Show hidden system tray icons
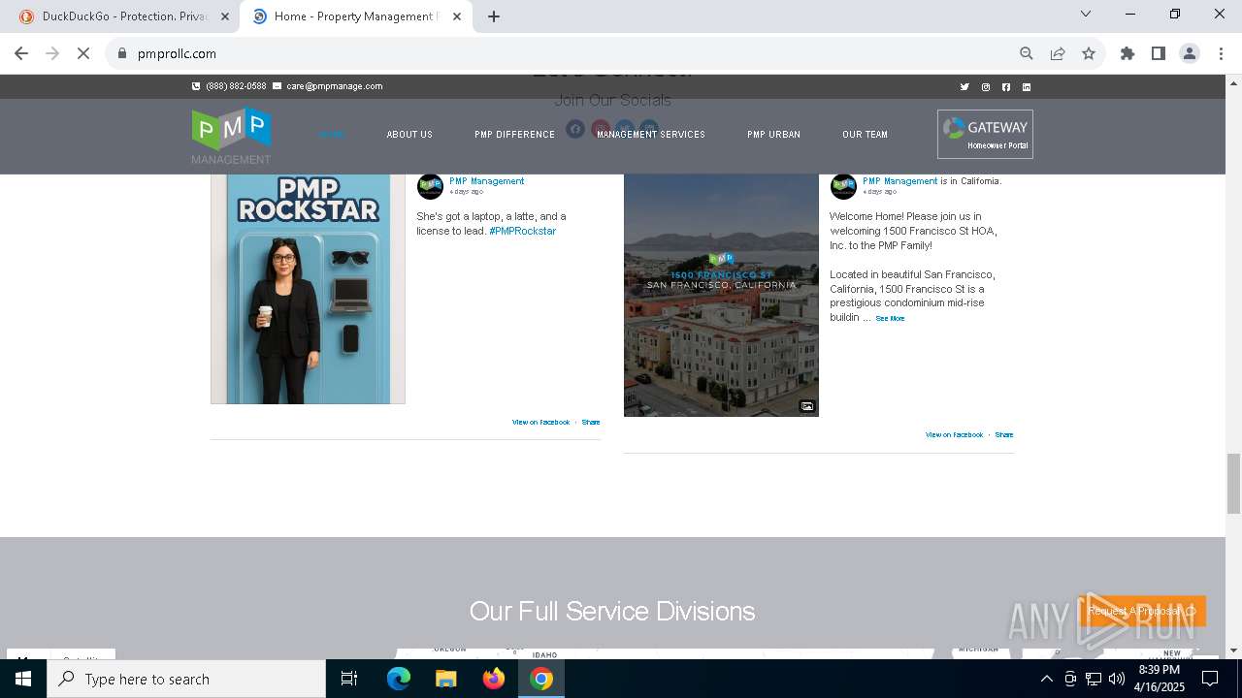This screenshot has height=698, width=1242. tap(1046, 679)
